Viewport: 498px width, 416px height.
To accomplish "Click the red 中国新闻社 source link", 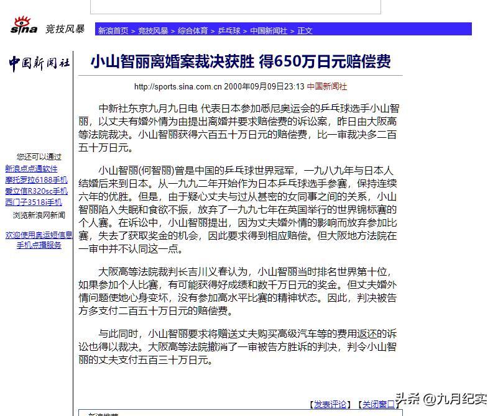I will (327, 87).
